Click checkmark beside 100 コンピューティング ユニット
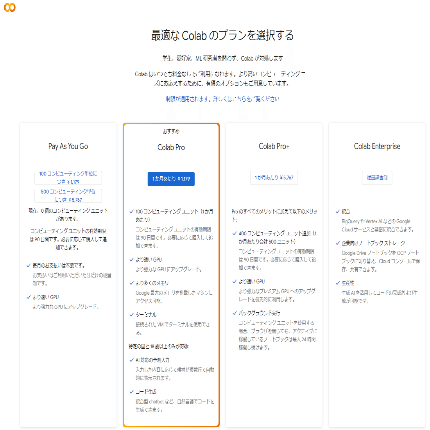This screenshot has height=430, width=430. pyautogui.click(x=132, y=211)
